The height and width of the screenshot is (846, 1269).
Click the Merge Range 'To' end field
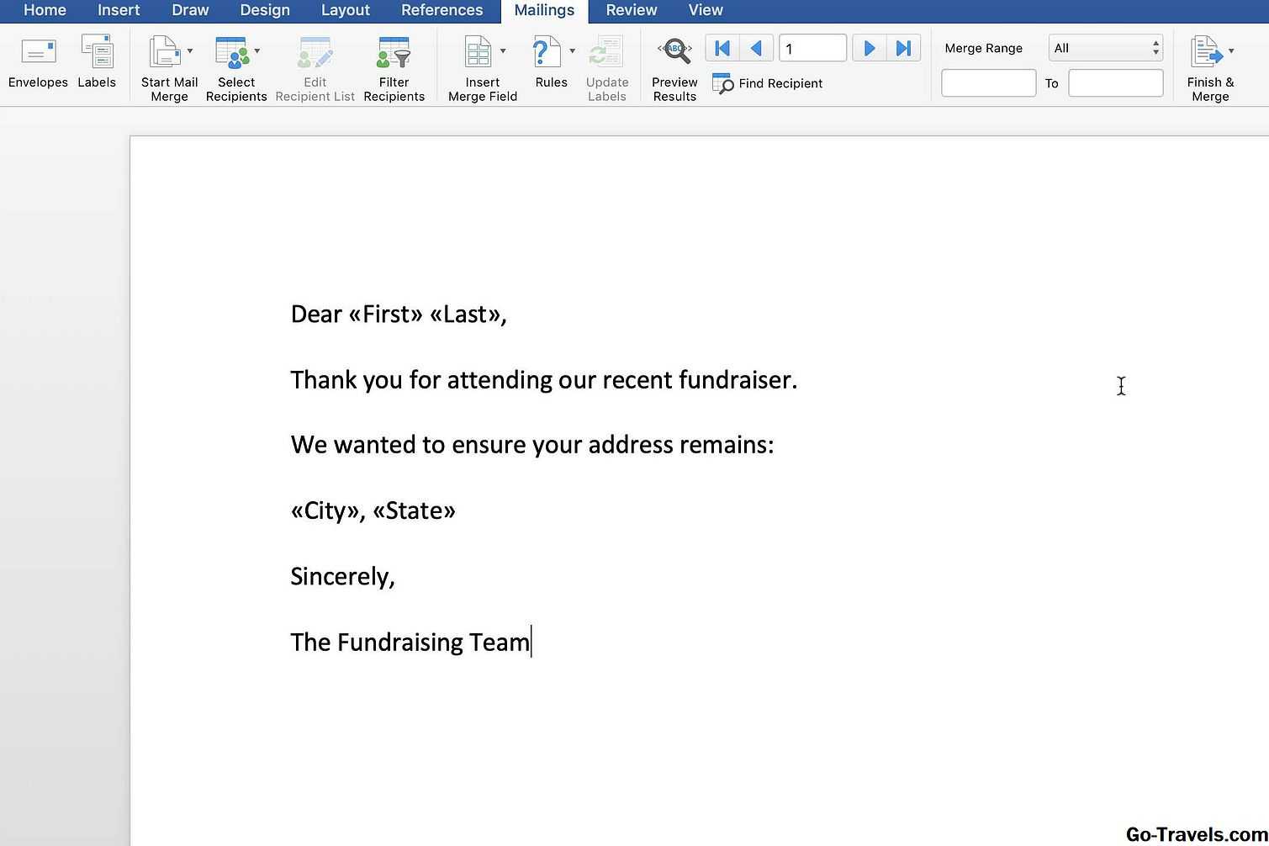(x=1116, y=83)
